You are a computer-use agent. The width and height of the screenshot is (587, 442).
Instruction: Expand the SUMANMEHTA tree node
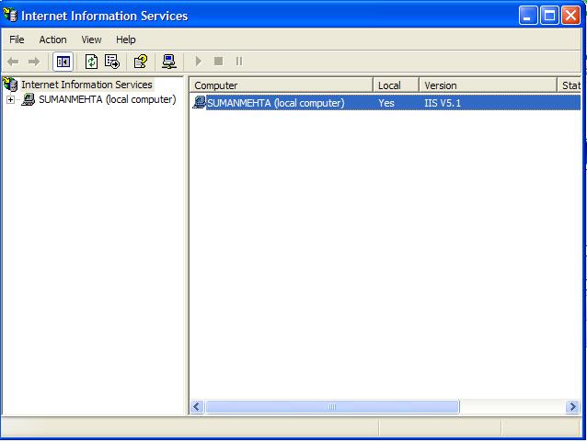[10, 100]
